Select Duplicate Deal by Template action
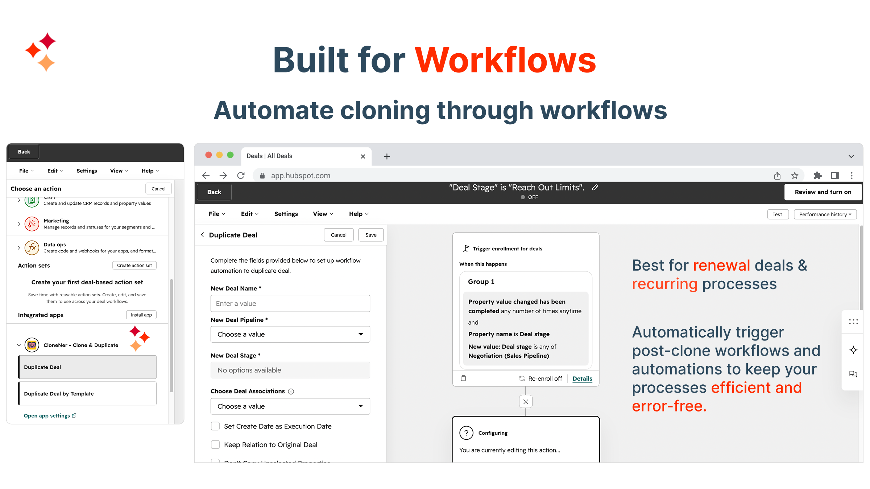Viewport: 870px width, 489px height. (x=87, y=393)
